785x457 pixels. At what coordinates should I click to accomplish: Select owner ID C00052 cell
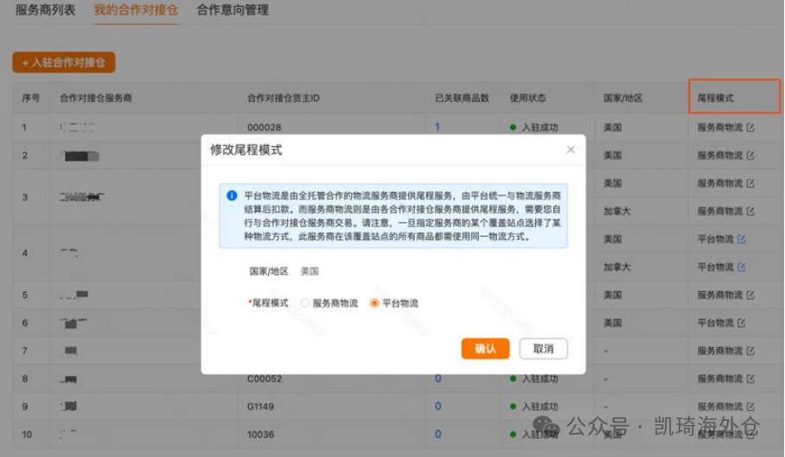point(265,379)
